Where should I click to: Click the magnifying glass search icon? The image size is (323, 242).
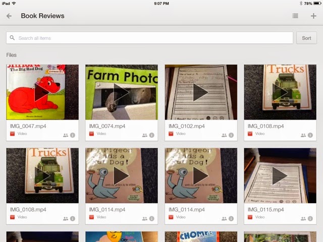pos(12,38)
